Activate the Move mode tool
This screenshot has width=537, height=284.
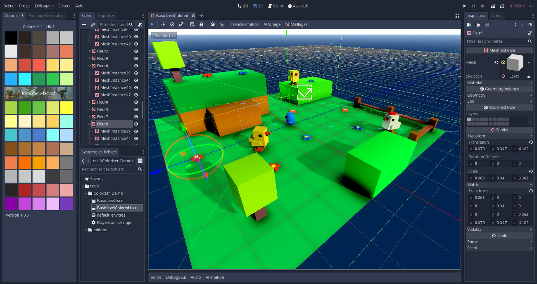point(163,24)
